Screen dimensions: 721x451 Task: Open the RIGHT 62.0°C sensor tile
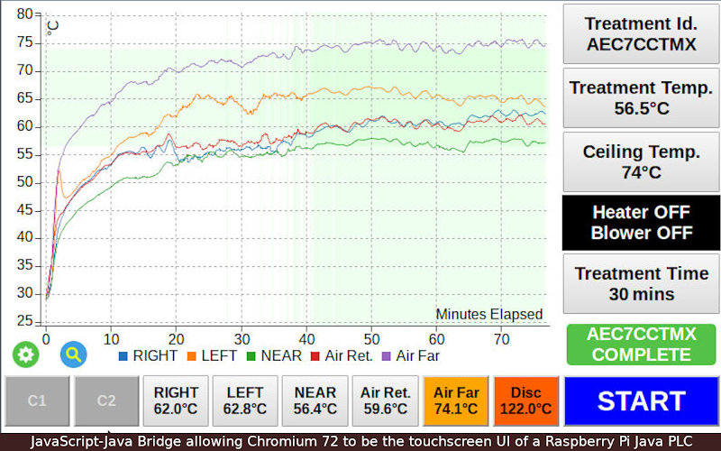[176, 400]
